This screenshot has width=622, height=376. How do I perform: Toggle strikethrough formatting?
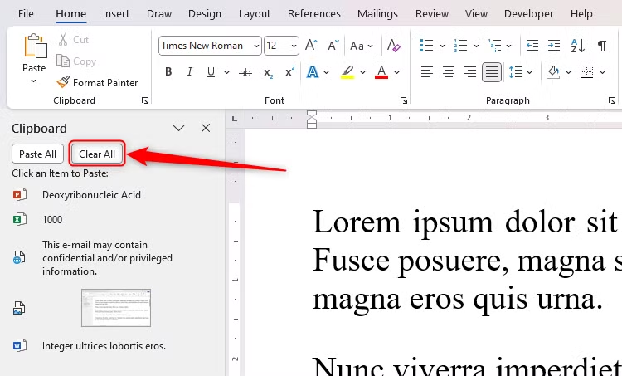tap(245, 72)
